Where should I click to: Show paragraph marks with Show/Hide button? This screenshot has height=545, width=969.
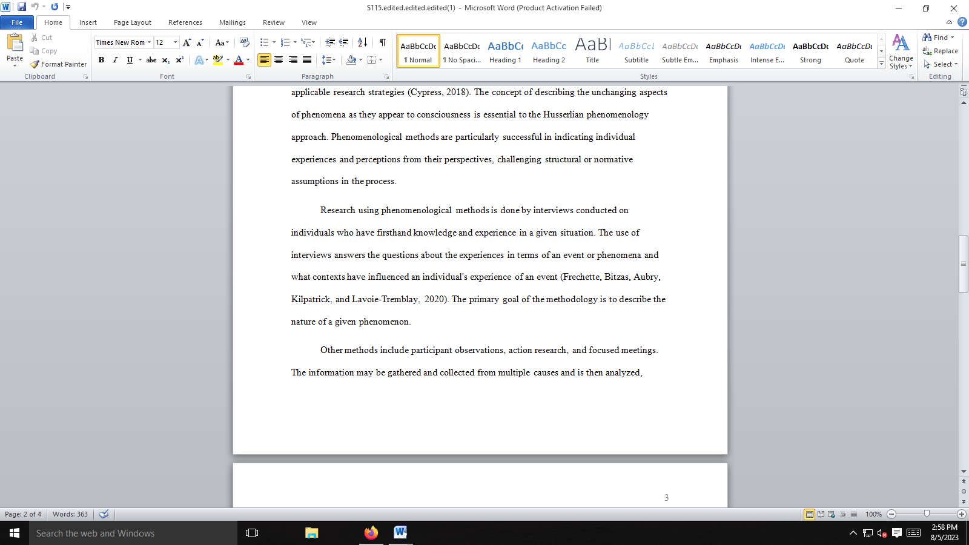tap(382, 42)
